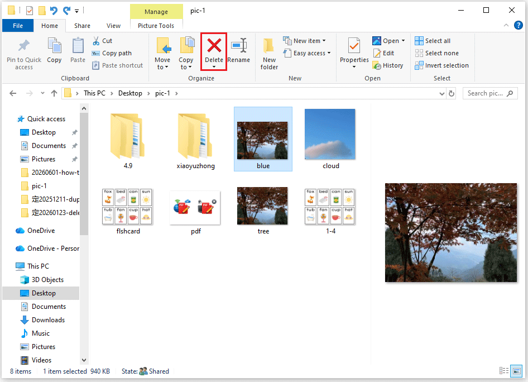528x382 pixels.
Task: Select the xiaoyuzhong folder
Action: click(x=196, y=139)
